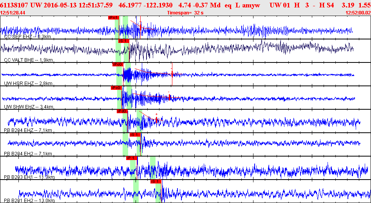Select the iS 1 pick on CC VALT
The image size is (371, 203).
click(123, 41)
